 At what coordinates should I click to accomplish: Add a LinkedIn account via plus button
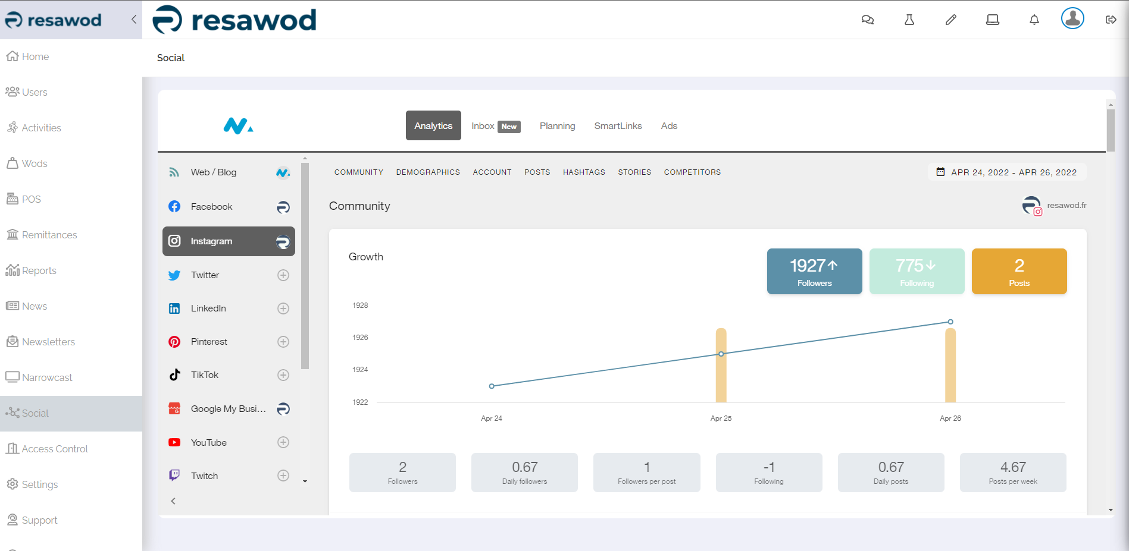pos(283,308)
